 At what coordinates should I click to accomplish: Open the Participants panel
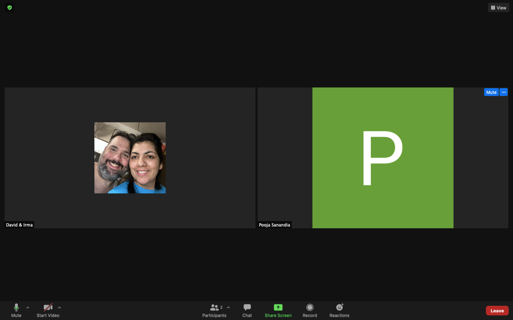214,310
